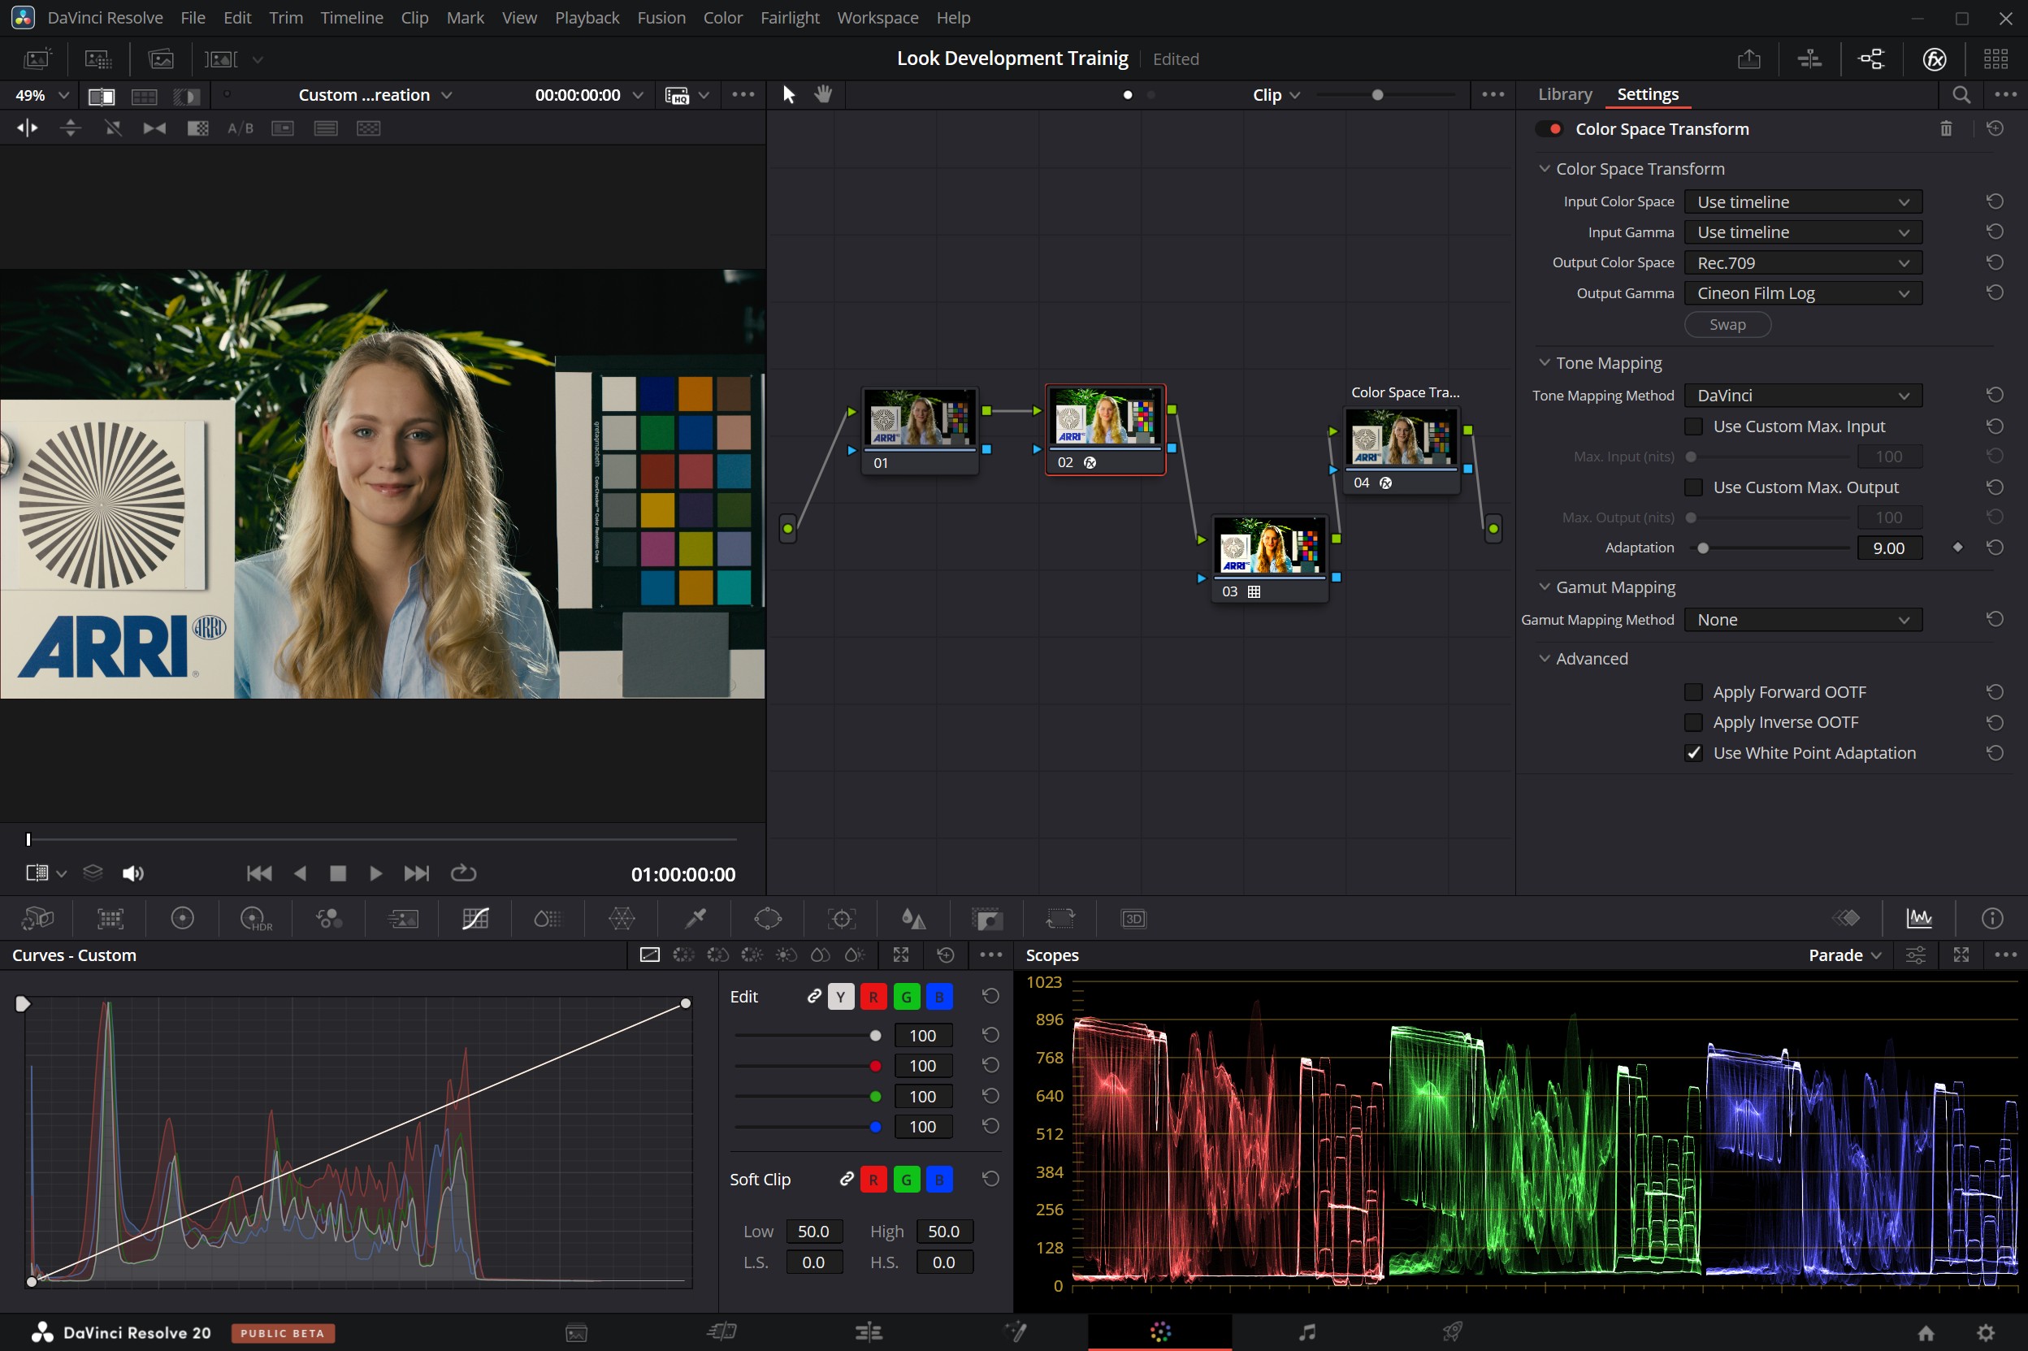Open the Camera Raw palette
The height and width of the screenshot is (1351, 2028).
tap(37, 919)
